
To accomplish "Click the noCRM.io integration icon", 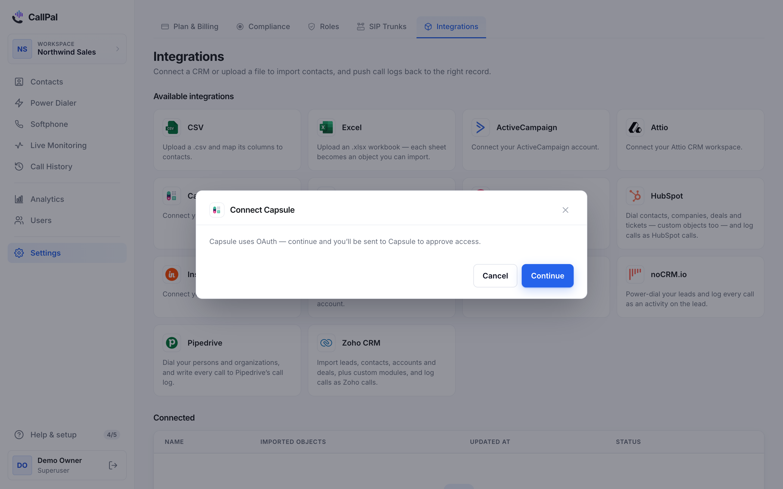I will tap(635, 274).
